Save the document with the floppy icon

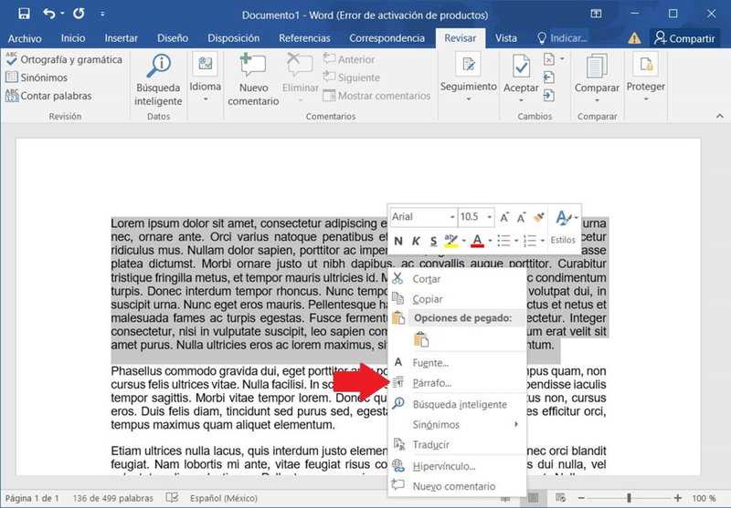point(24,14)
